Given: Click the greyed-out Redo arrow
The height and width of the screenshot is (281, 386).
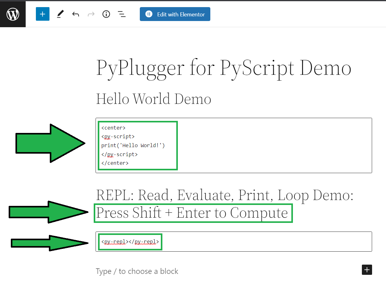Looking at the screenshot, I should [91, 14].
